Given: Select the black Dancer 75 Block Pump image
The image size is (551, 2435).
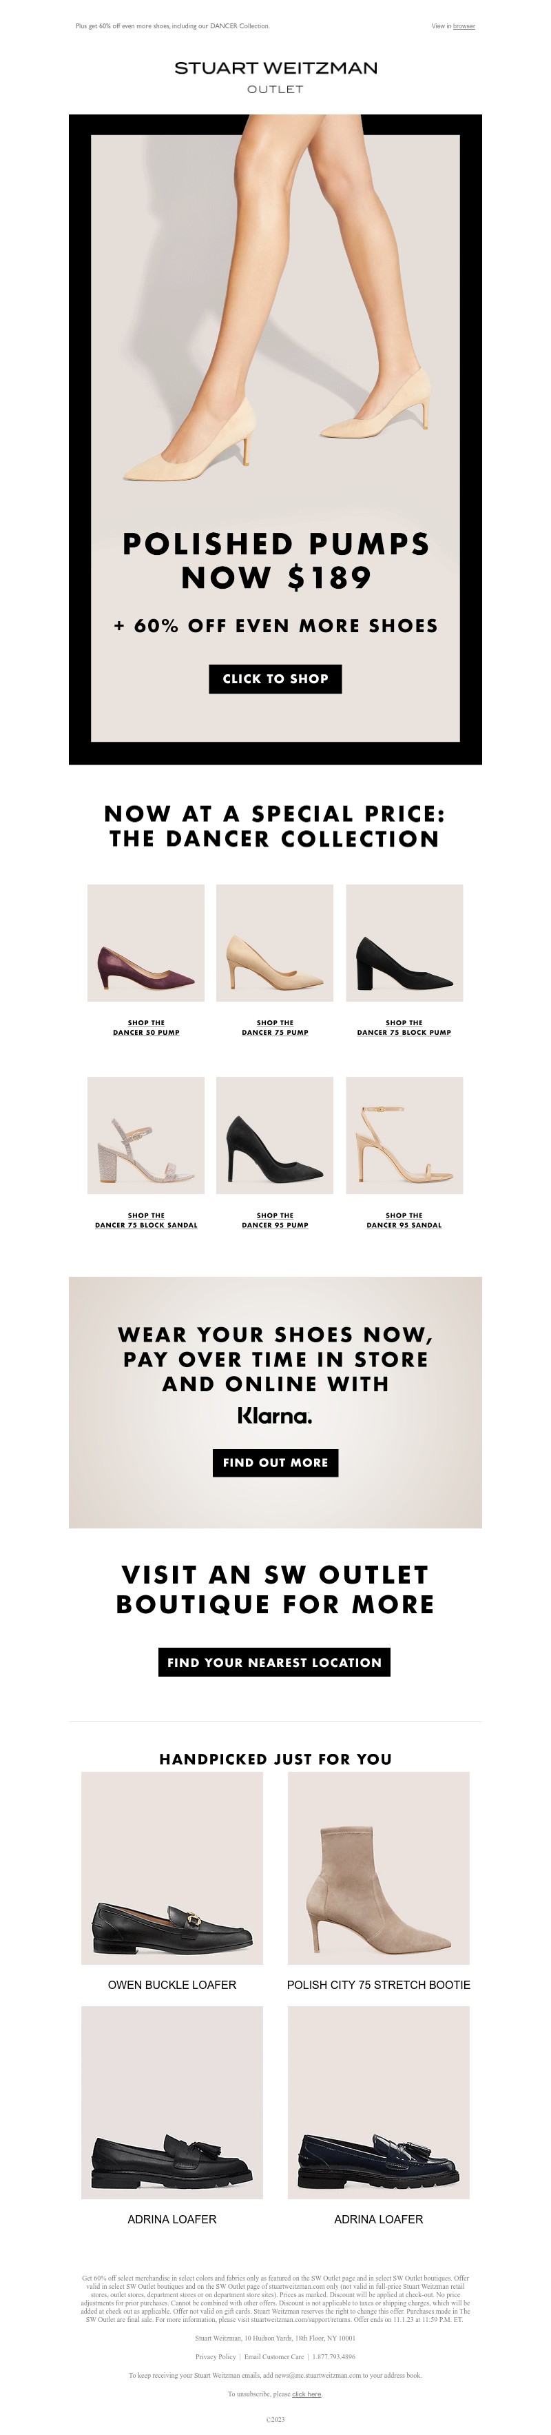Looking at the screenshot, I should pos(404,942).
